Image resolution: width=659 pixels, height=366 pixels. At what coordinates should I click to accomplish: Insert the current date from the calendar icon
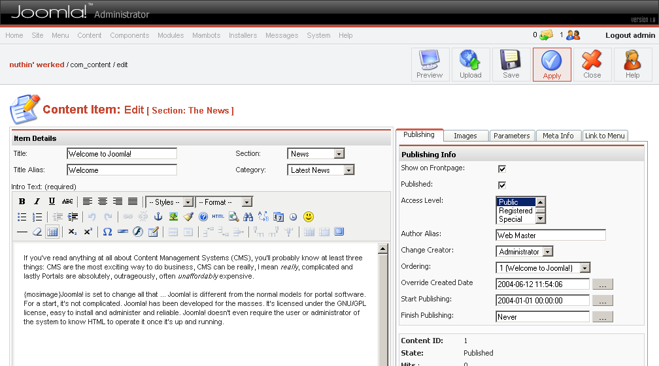(x=279, y=217)
